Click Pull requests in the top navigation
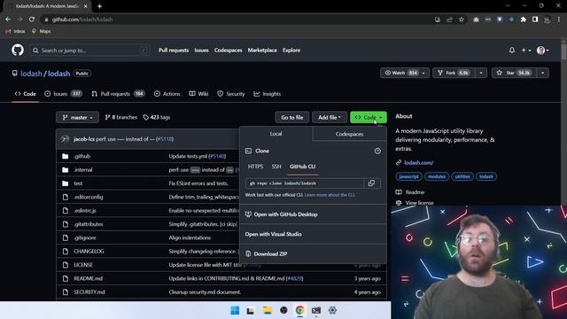 pos(174,51)
